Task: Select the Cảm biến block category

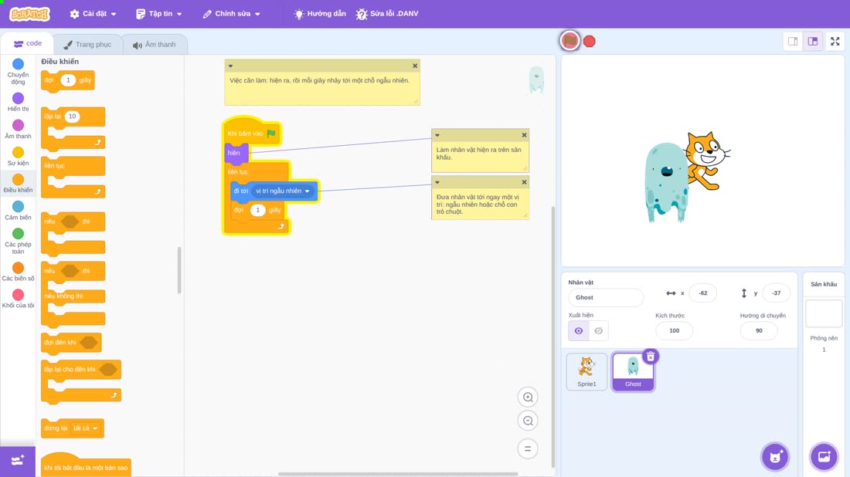Action: coord(18,211)
